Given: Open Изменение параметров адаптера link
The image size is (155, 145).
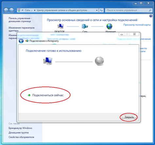Looking at the screenshot, I should point(22,29).
